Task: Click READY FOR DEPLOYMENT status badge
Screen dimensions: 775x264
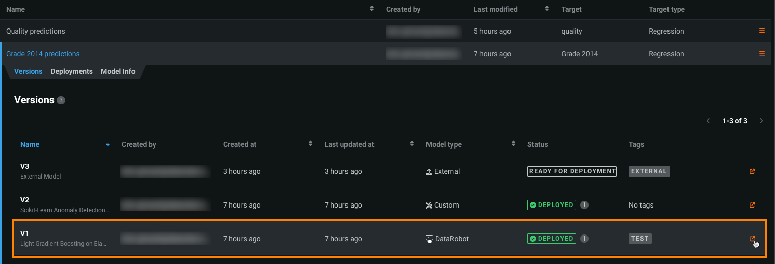Action: coord(572,171)
